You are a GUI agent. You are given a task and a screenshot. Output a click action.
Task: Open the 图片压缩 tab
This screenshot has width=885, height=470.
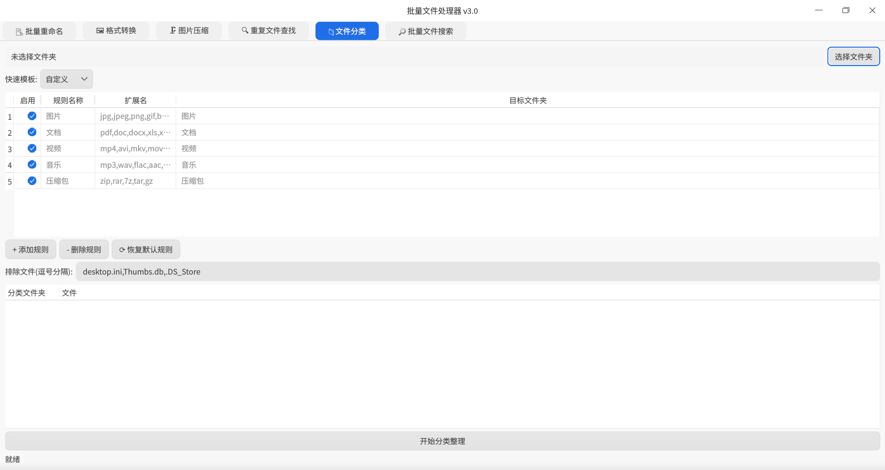coord(189,31)
